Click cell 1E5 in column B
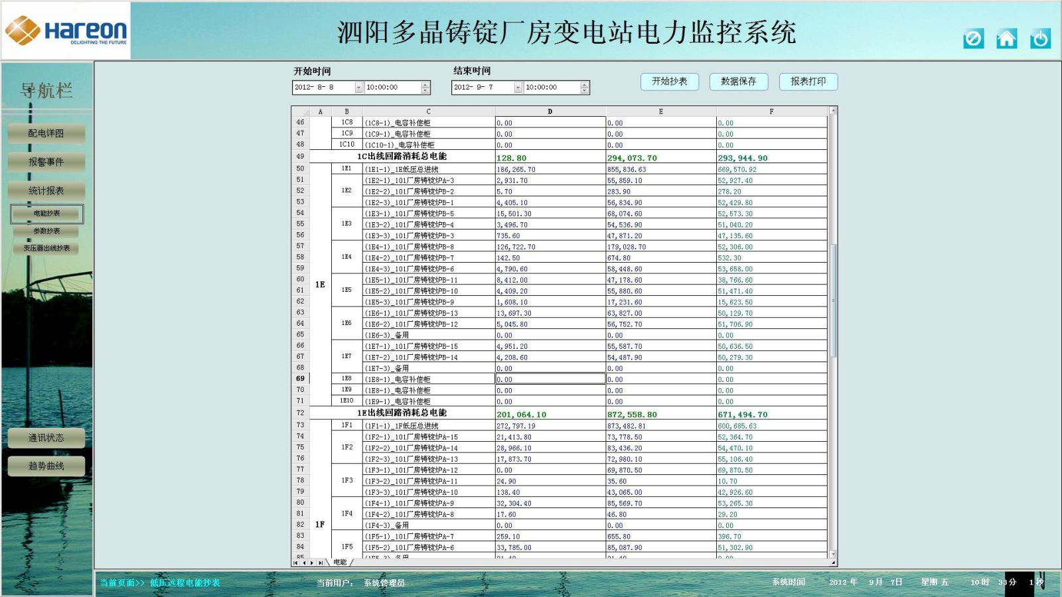 coord(346,291)
